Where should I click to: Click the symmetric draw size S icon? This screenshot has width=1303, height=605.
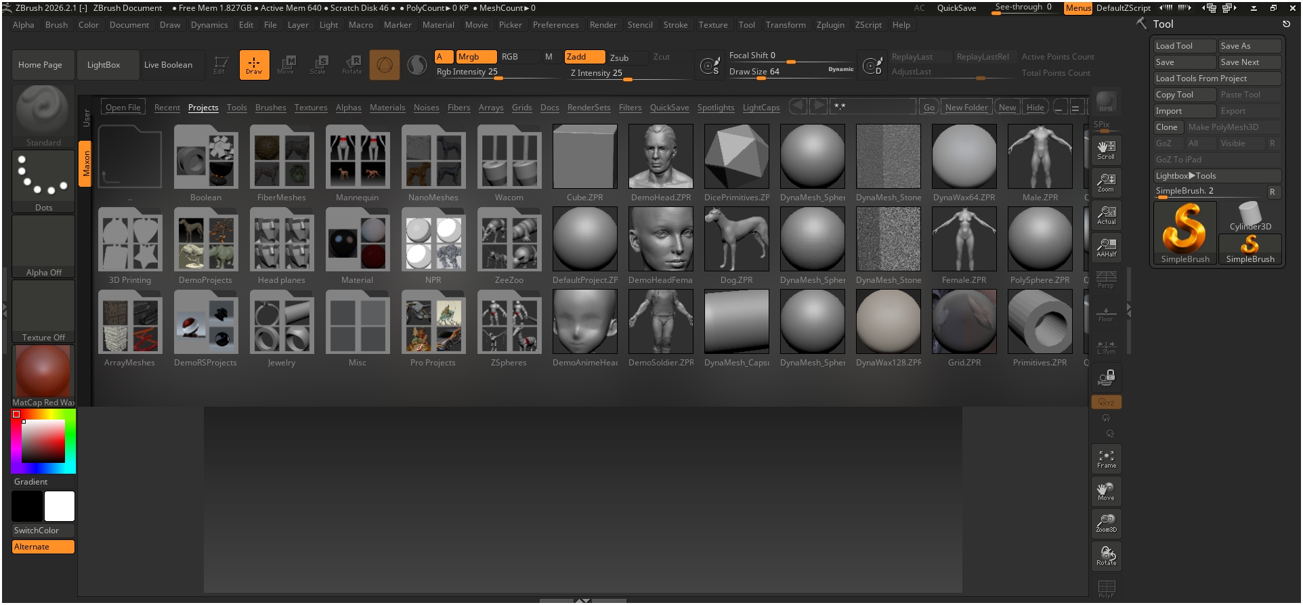pyautogui.click(x=710, y=66)
